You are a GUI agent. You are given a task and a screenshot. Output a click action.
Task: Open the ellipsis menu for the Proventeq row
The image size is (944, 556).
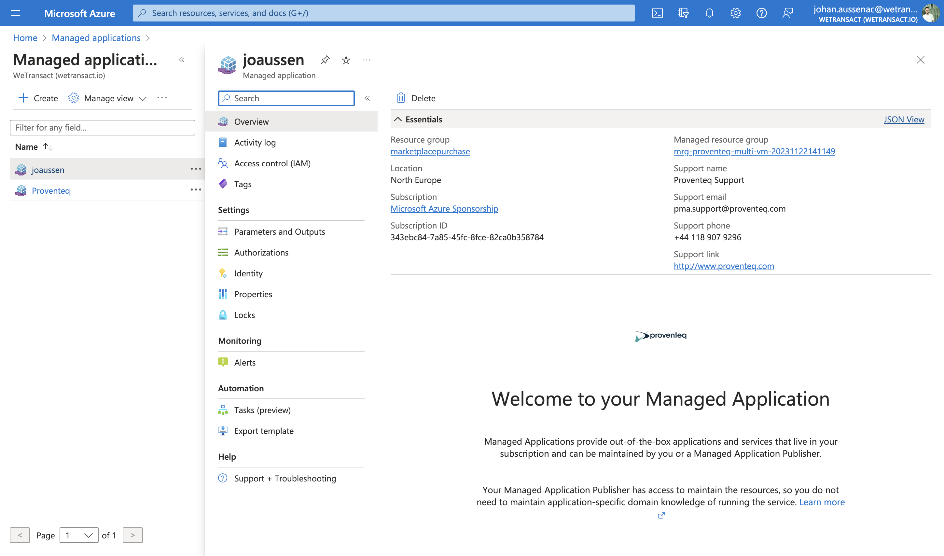(196, 190)
